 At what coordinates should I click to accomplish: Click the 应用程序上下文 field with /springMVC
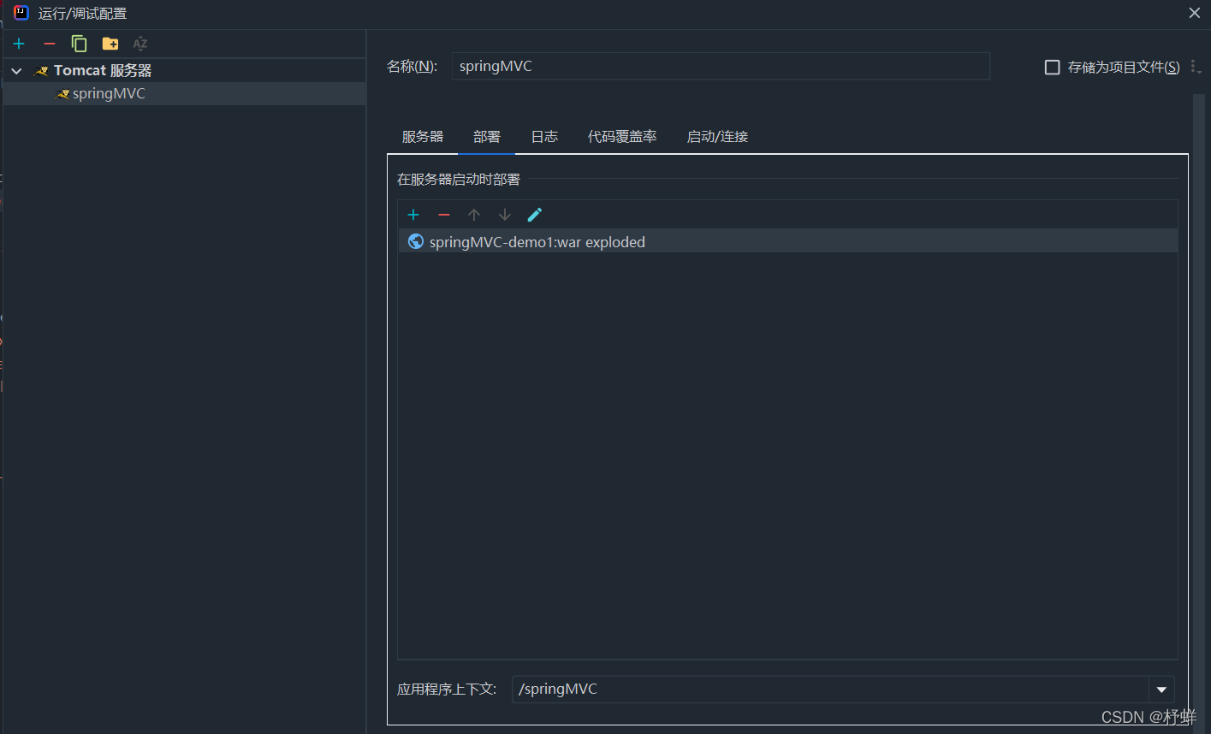pos(830,690)
